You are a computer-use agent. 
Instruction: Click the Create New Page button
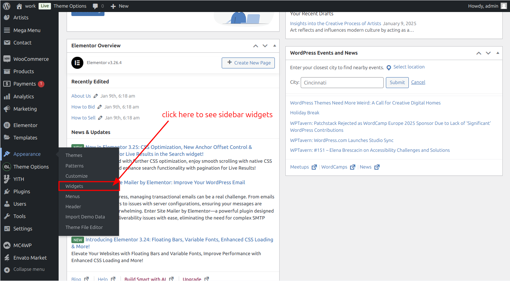(x=248, y=63)
